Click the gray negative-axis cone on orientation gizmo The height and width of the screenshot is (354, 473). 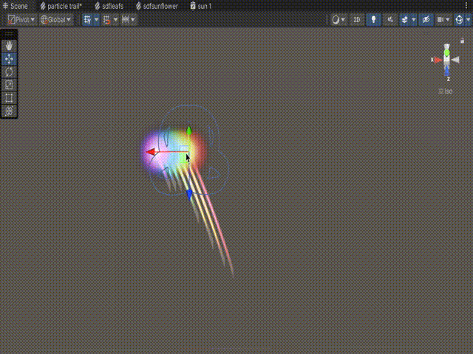point(455,60)
